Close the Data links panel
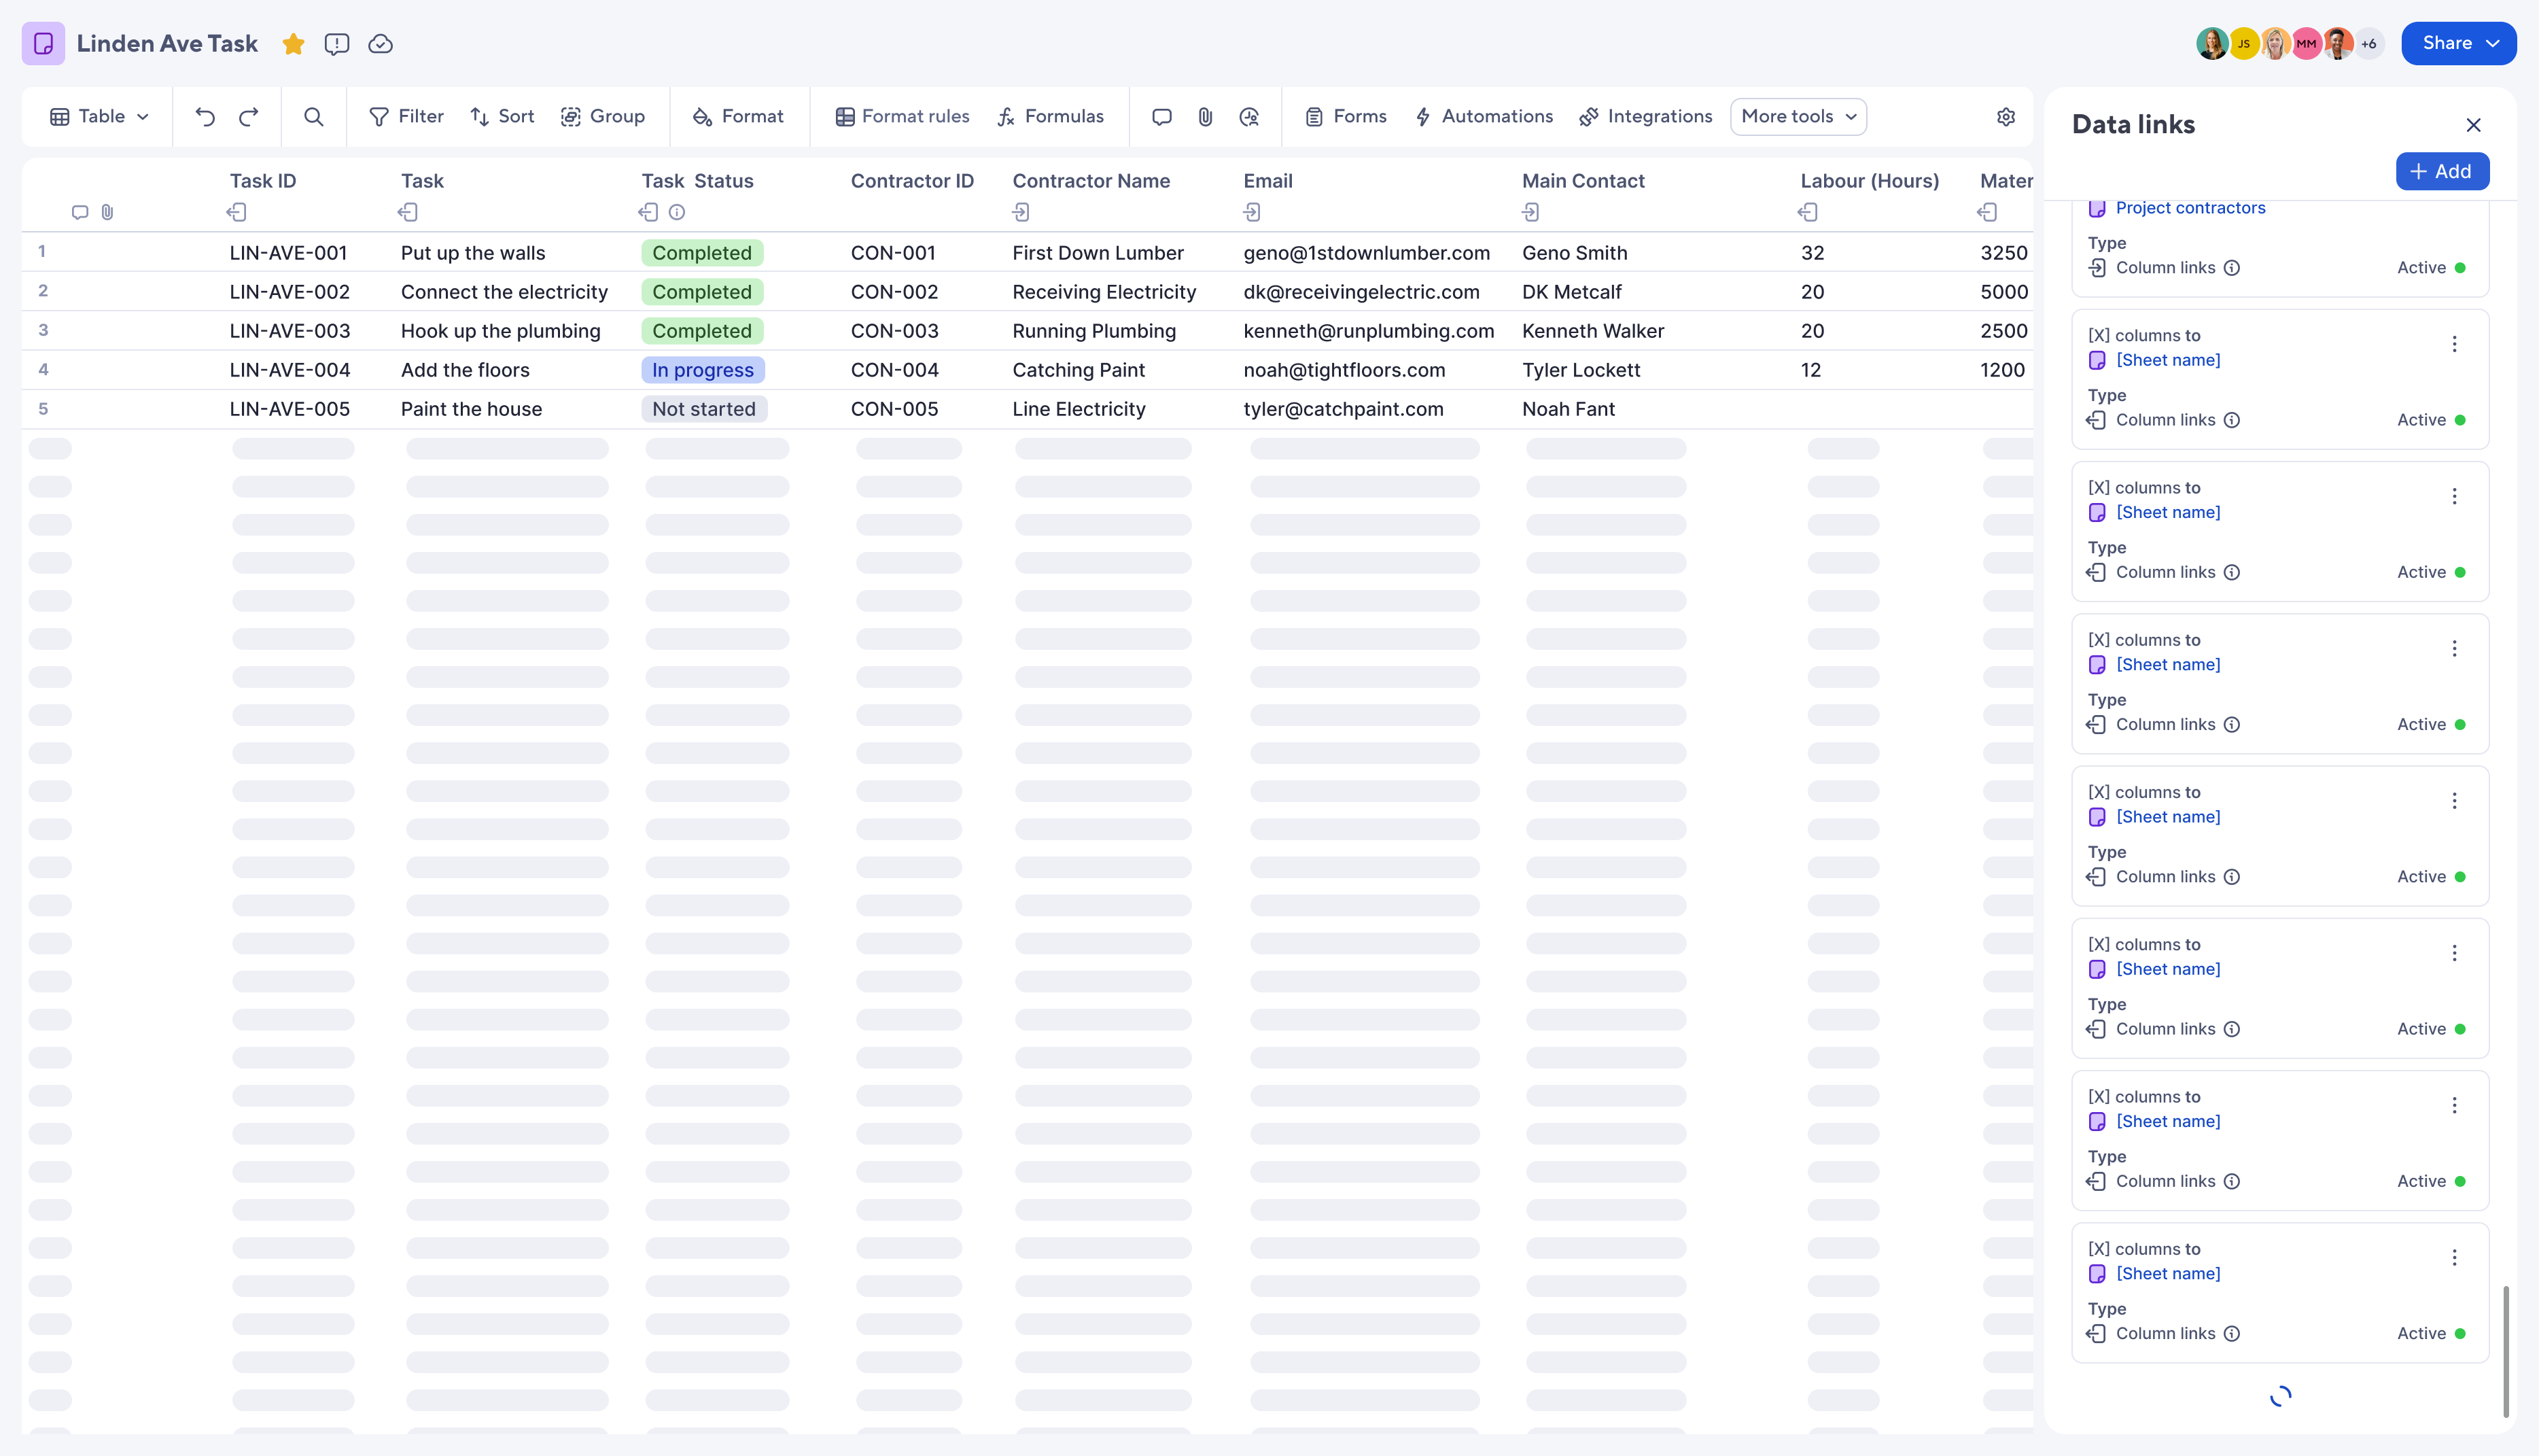This screenshot has width=2539, height=1456. click(x=2474, y=125)
